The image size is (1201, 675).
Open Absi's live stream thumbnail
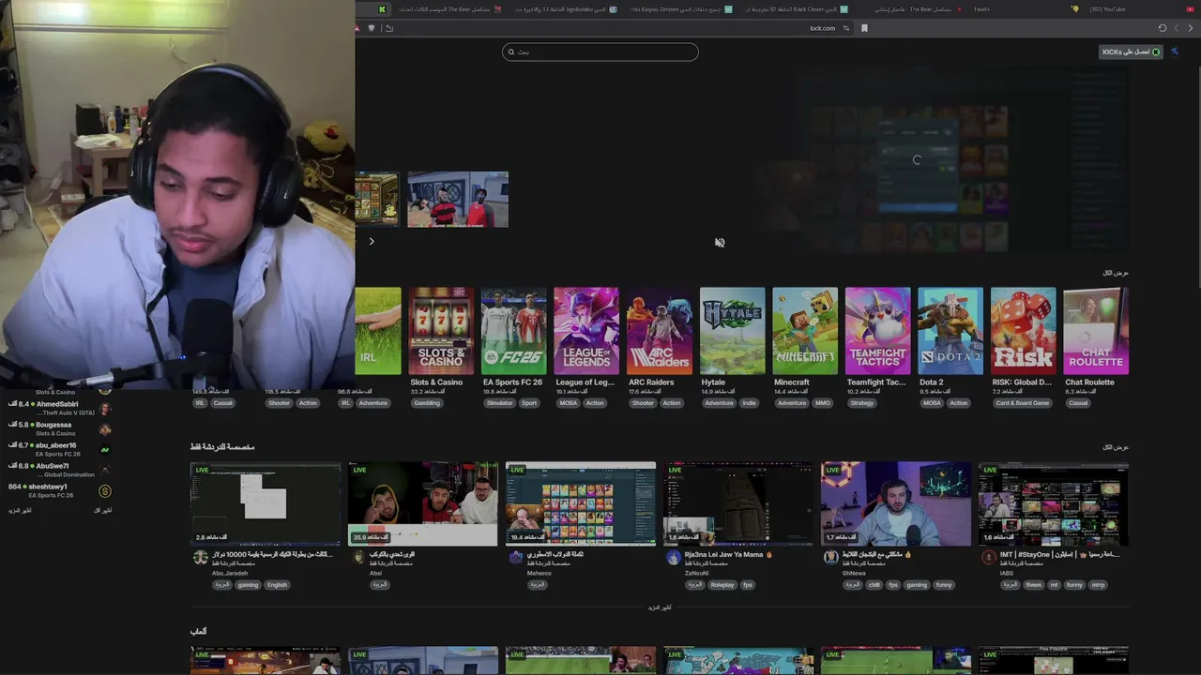pyautogui.click(x=423, y=503)
